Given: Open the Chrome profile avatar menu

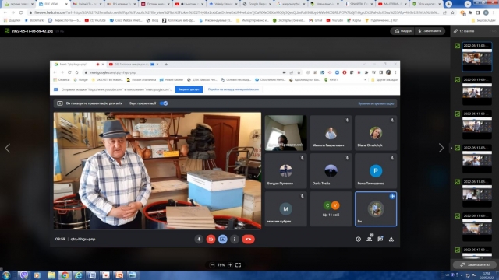Looking at the screenshot, I should 486,12.
